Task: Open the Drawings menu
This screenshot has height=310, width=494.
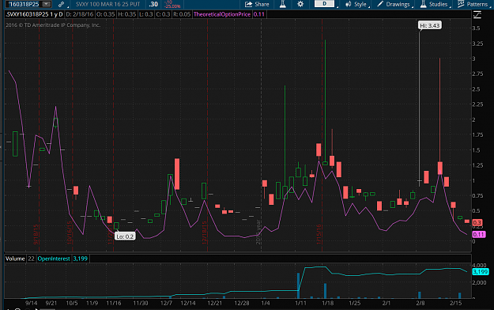Action: coord(398,4)
